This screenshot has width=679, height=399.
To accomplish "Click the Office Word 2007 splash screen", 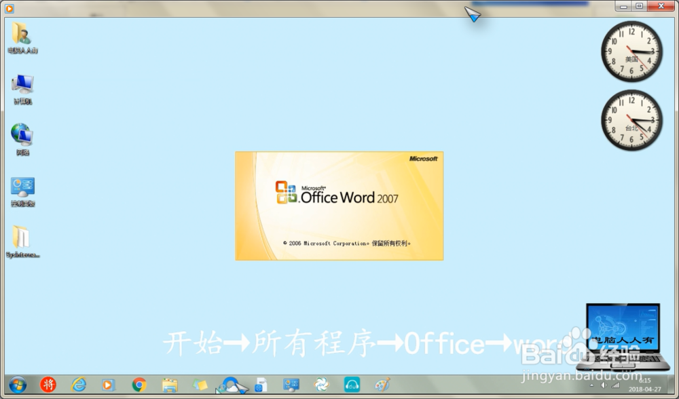I will [x=339, y=206].
